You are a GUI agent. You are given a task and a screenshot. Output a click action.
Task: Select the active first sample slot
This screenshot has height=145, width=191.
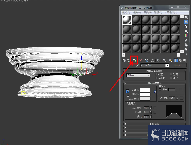point(127,20)
